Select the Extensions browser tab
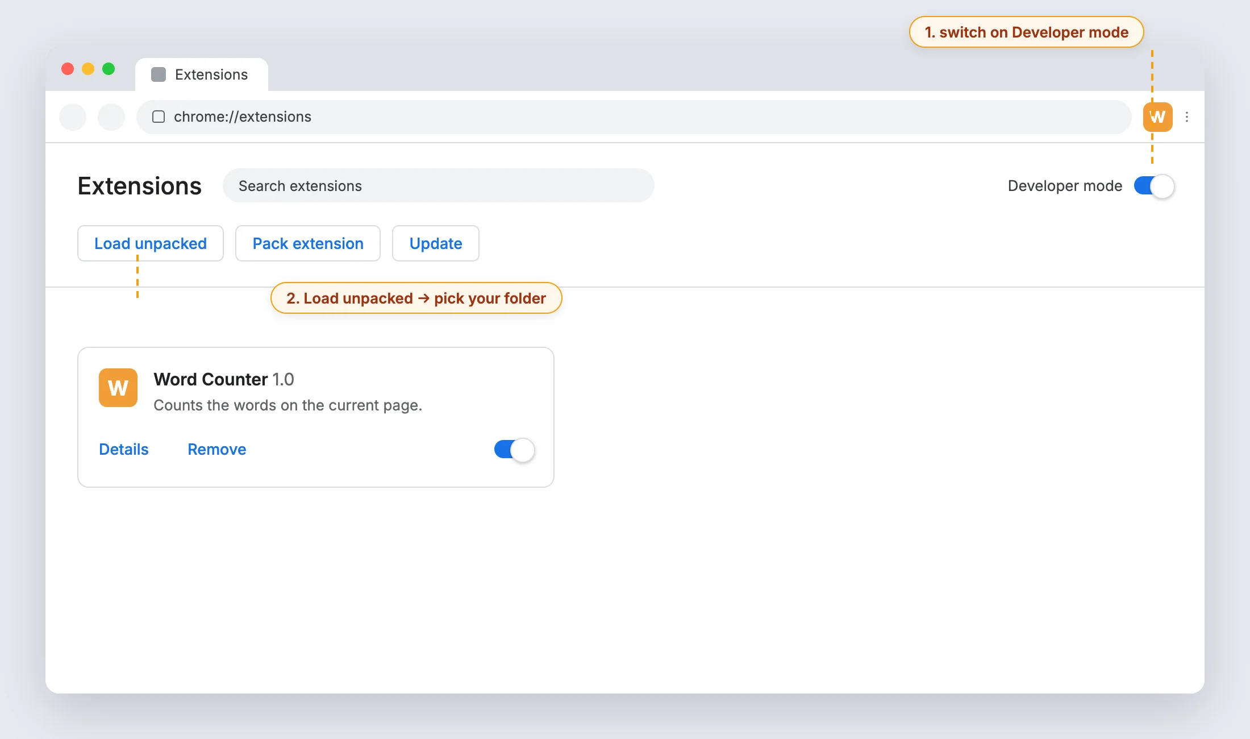Screen dimensions: 1250x739 click(x=202, y=74)
